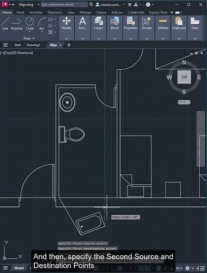This screenshot has width=207, height=273.
Task: Close the Align file tab
Action: click(x=61, y=45)
